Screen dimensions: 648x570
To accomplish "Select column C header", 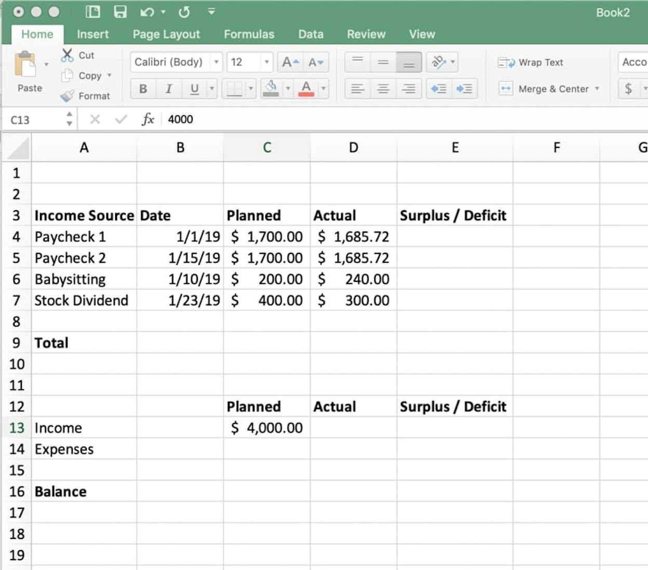I will pyautogui.click(x=267, y=147).
